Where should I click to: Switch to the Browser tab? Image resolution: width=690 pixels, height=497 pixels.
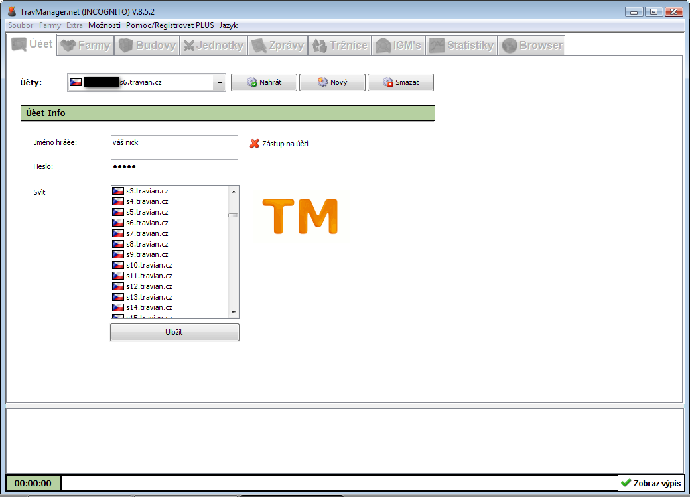531,45
